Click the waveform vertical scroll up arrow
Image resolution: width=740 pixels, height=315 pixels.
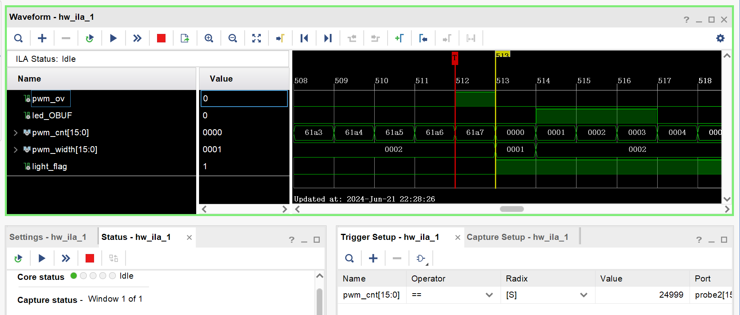click(x=727, y=56)
